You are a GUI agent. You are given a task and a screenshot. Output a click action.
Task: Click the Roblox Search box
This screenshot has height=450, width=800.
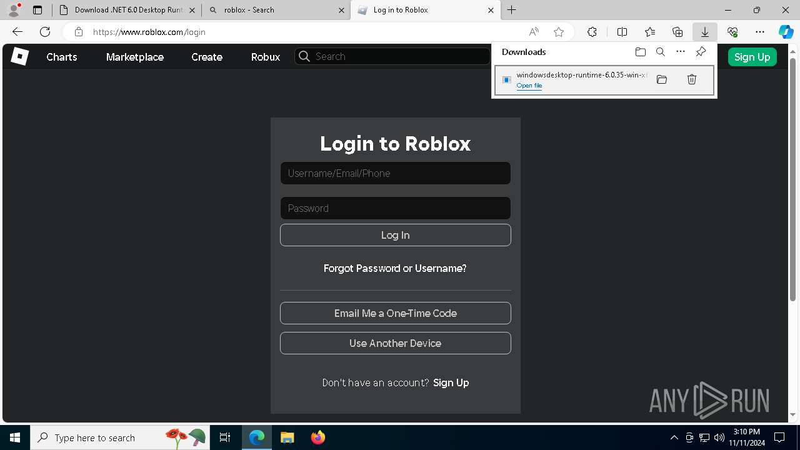point(392,56)
